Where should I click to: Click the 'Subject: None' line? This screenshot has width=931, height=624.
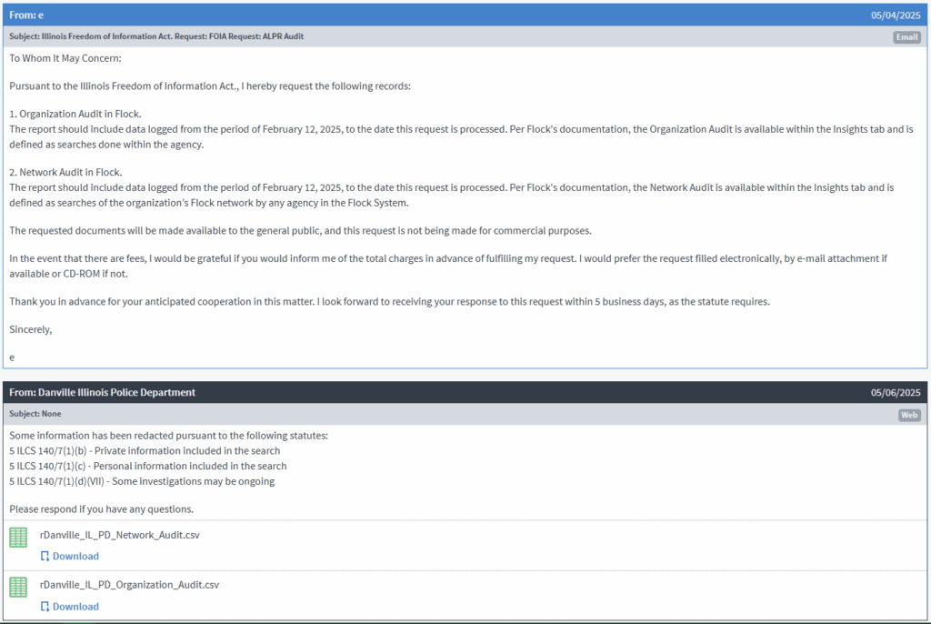pos(35,414)
